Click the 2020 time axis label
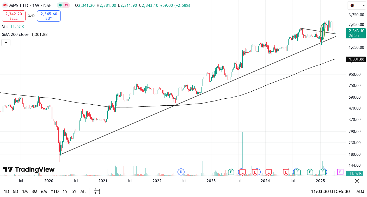Image resolution: width=367 pixels, height=197 pixels. 49,181
